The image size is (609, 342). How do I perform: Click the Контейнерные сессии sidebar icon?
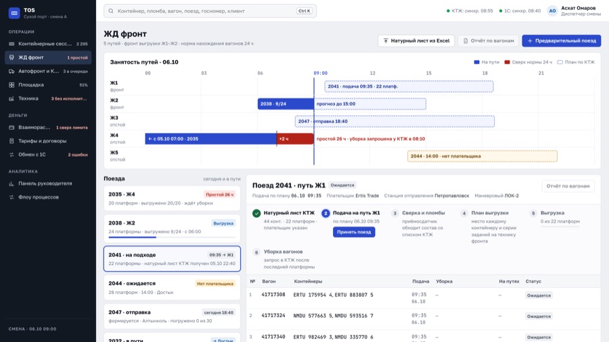point(12,44)
